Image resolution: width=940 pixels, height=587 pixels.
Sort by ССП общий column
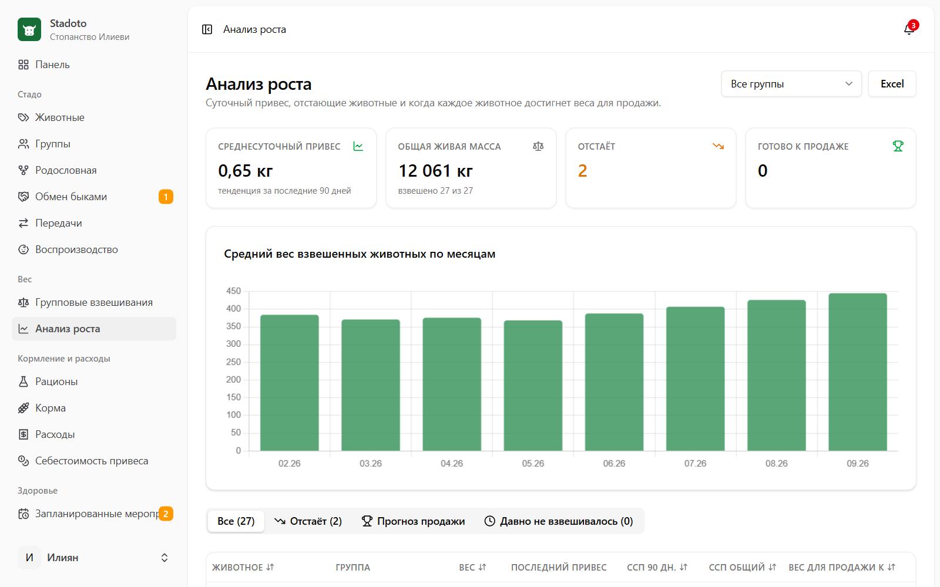pyautogui.click(x=743, y=567)
